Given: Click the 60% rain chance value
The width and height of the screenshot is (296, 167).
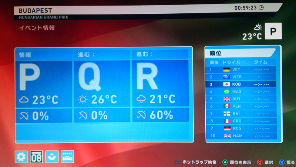Looking at the screenshot, I should 161,115.
